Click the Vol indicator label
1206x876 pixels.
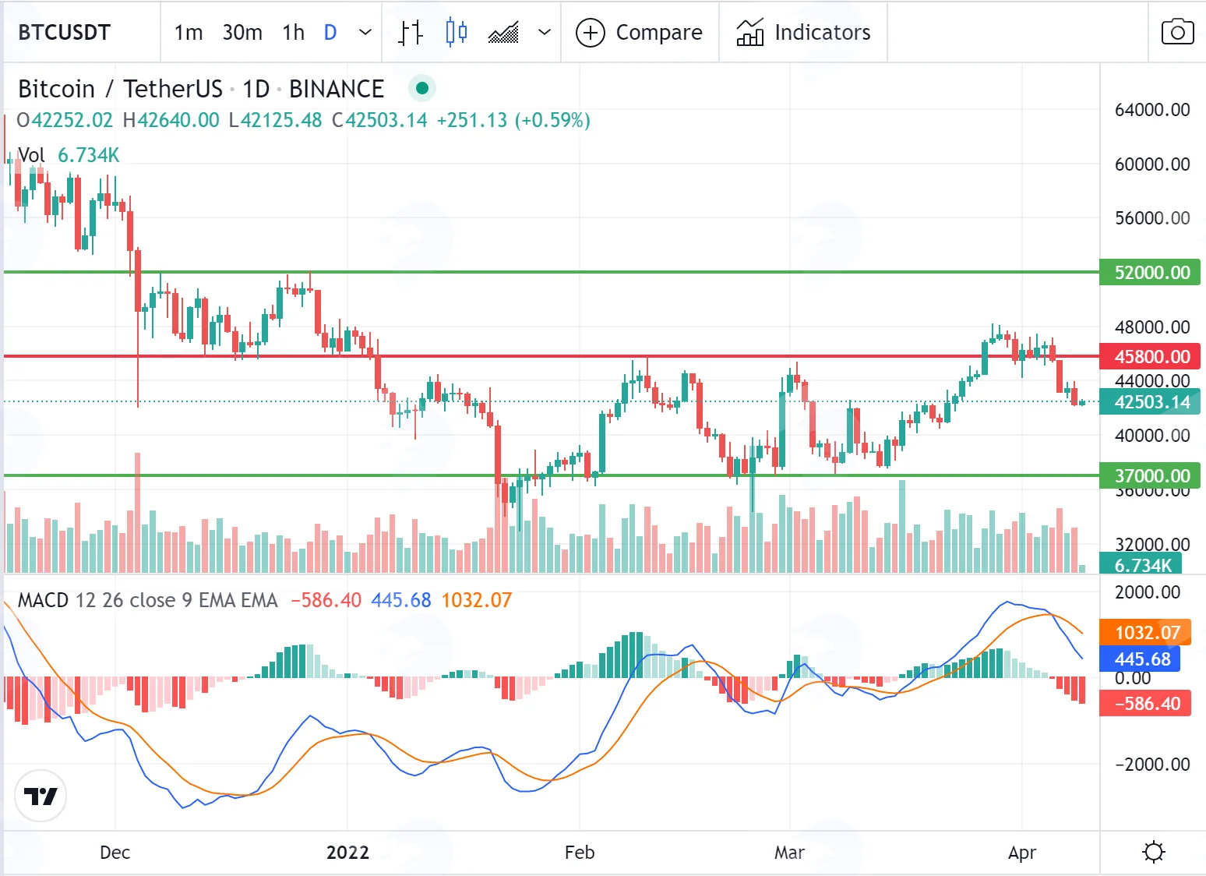click(31, 155)
